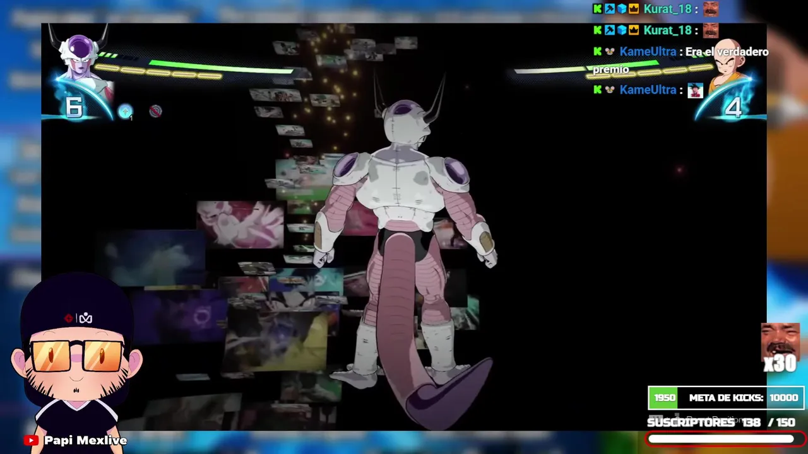The image size is (808, 454).
Task: Click the Goku emote in KameUltra's message
Action: click(x=695, y=90)
